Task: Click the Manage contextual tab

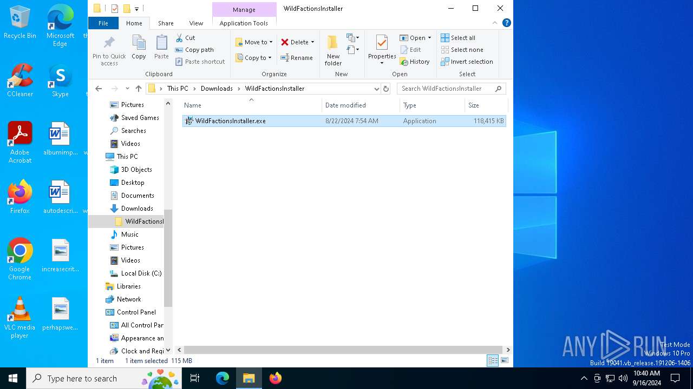Action: point(244,10)
